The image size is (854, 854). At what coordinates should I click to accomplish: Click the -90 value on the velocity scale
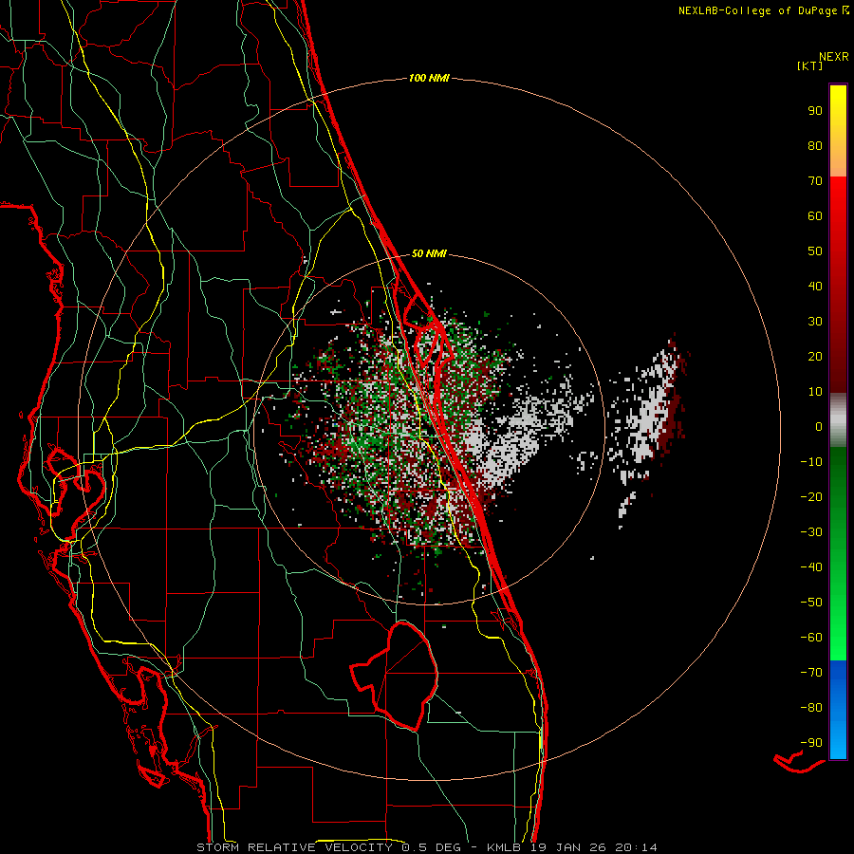[x=811, y=743]
